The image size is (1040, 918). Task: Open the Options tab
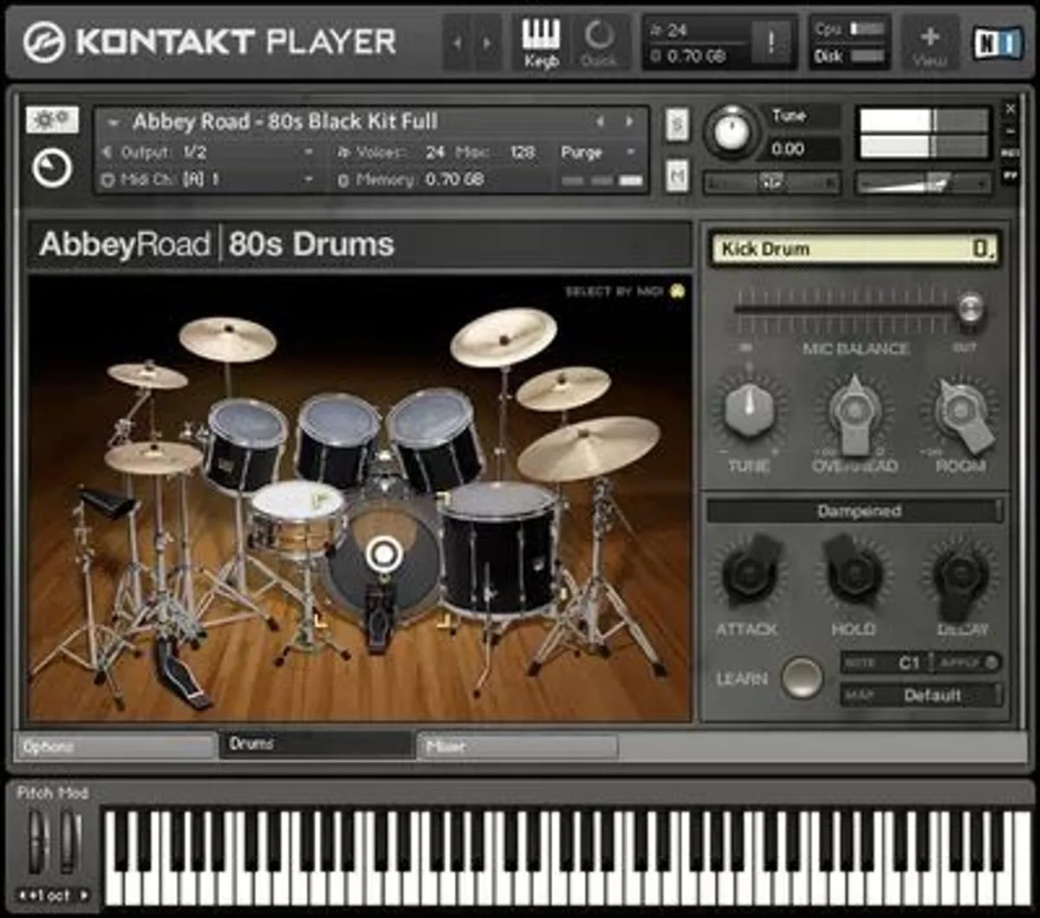click(x=117, y=744)
